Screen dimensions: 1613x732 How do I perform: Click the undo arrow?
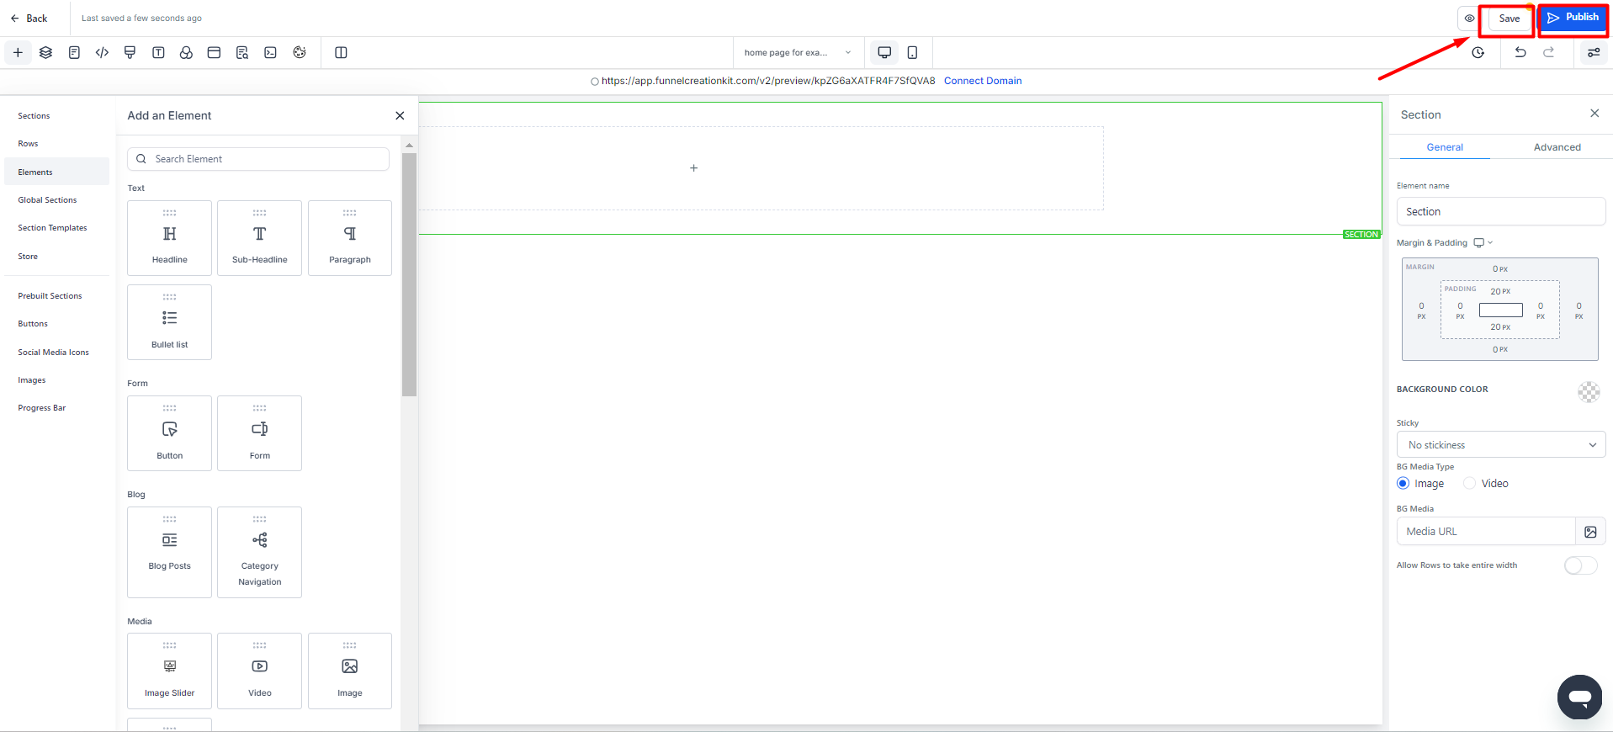tap(1520, 52)
